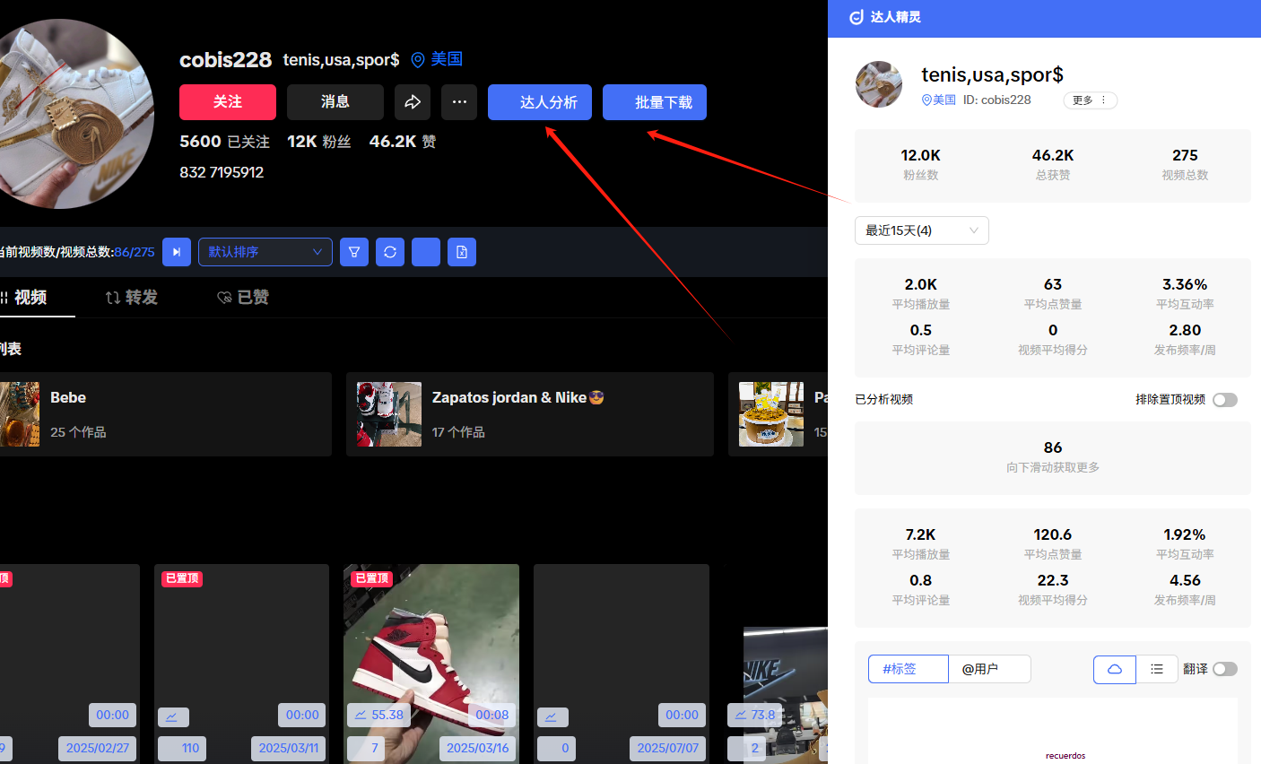This screenshot has height=764, width=1261.
Task: Select the @用户 tab
Action: (989, 669)
